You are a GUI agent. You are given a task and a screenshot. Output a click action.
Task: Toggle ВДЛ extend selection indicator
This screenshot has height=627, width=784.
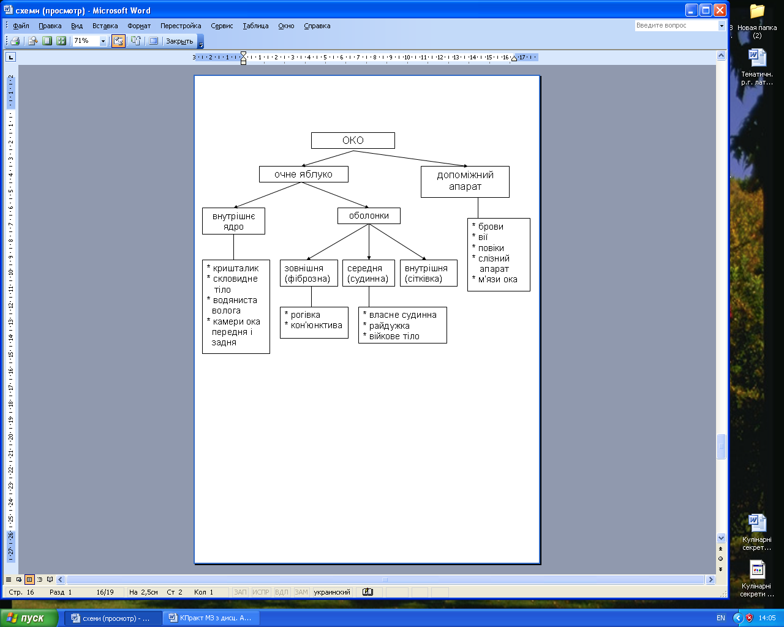click(282, 592)
